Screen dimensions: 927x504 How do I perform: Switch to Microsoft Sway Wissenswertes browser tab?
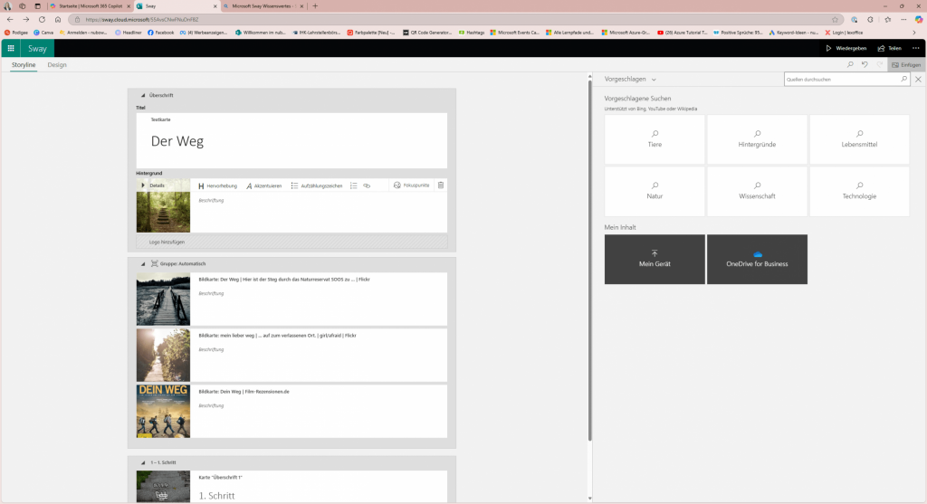click(x=263, y=6)
